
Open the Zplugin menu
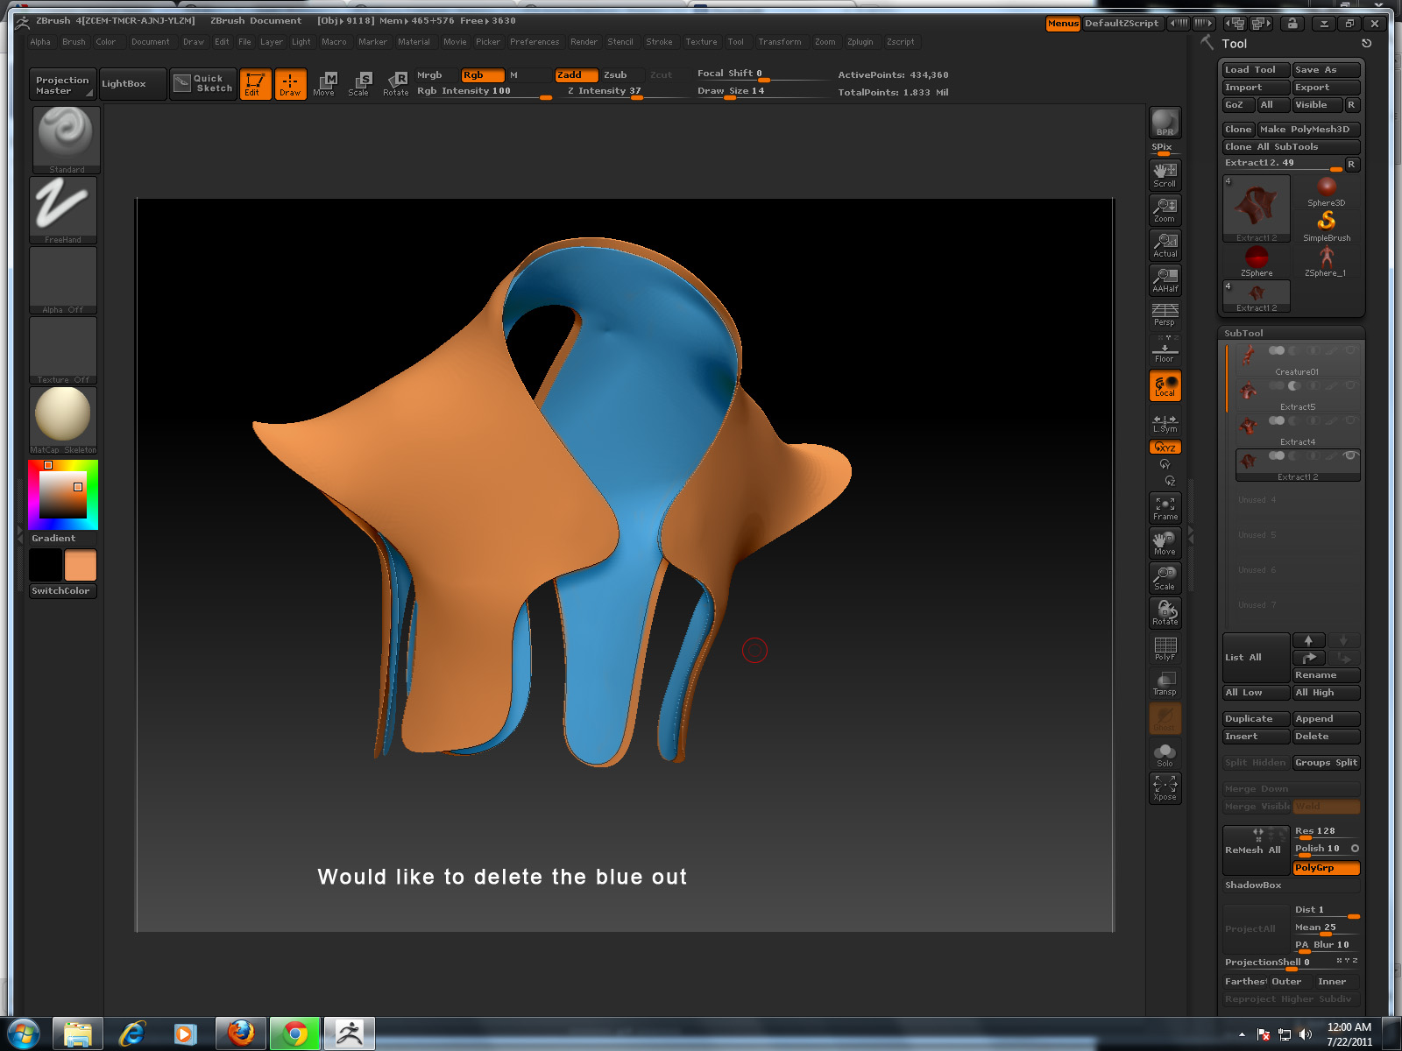tap(860, 42)
